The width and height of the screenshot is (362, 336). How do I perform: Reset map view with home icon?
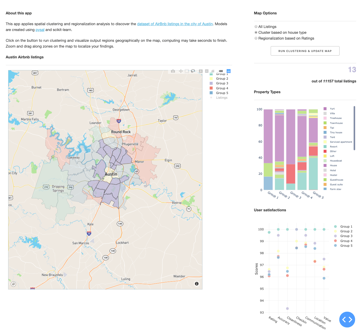click(x=213, y=71)
